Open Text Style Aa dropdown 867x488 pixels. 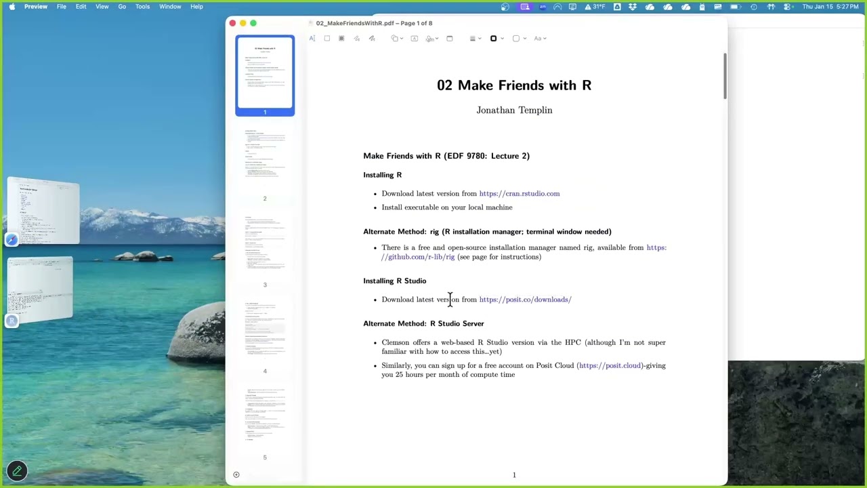click(540, 39)
